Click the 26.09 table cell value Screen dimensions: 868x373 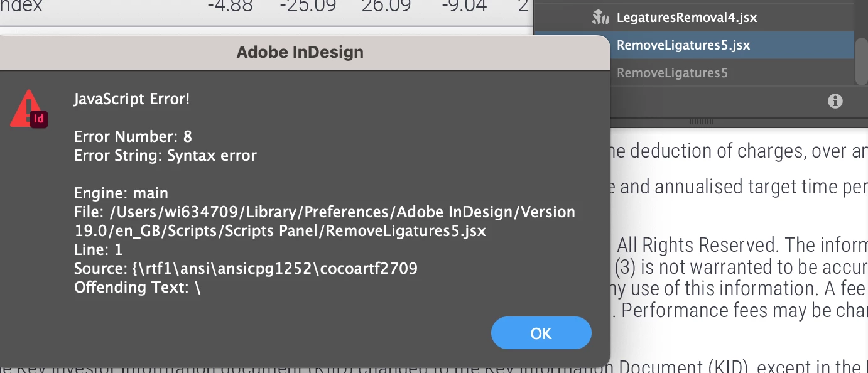pos(387,6)
